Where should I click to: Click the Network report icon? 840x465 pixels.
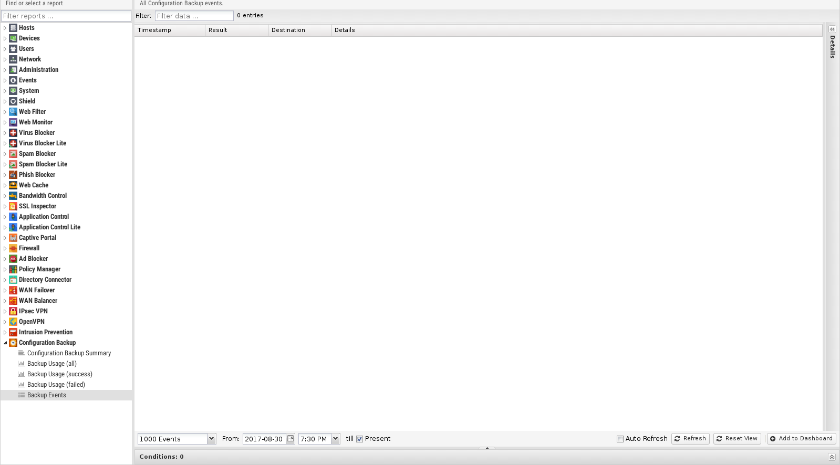(13, 59)
